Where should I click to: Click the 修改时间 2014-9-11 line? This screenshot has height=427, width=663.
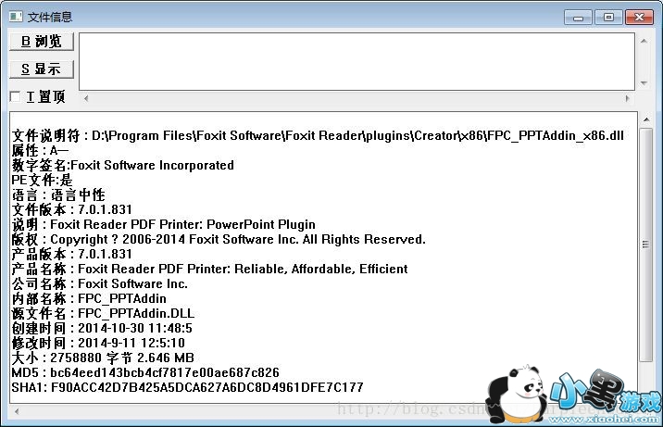point(98,343)
